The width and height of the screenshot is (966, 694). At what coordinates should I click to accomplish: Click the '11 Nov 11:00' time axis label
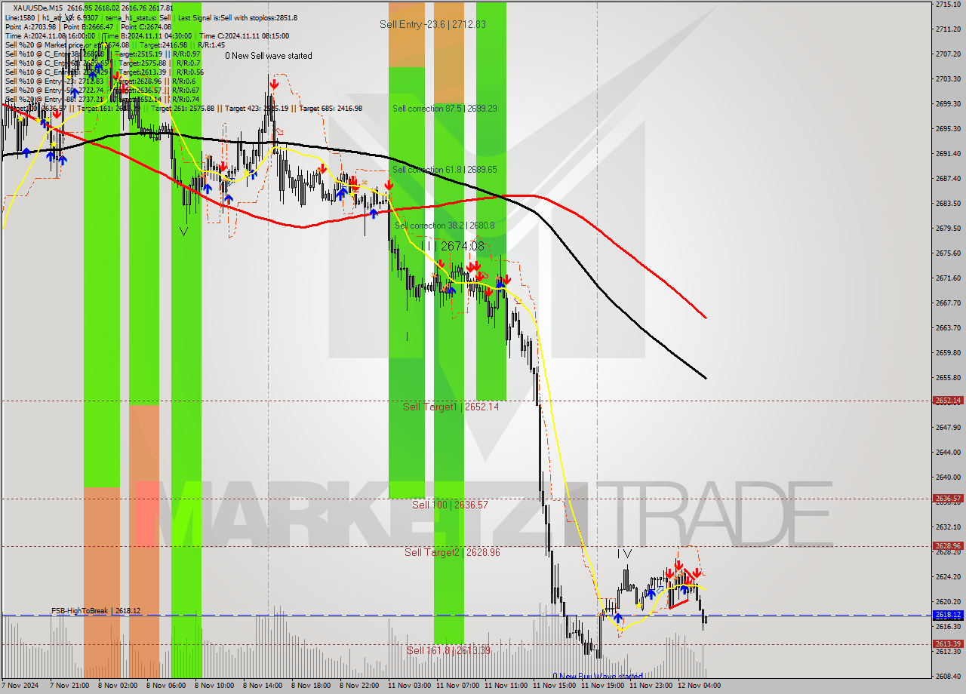pos(506,686)
